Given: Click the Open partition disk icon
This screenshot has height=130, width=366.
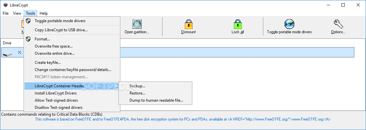Looking at the screenshot, I should point(137,24).
